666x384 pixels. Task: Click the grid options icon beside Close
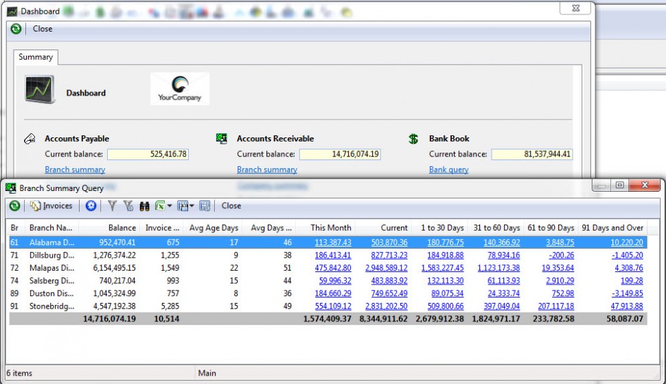(205, 205)
